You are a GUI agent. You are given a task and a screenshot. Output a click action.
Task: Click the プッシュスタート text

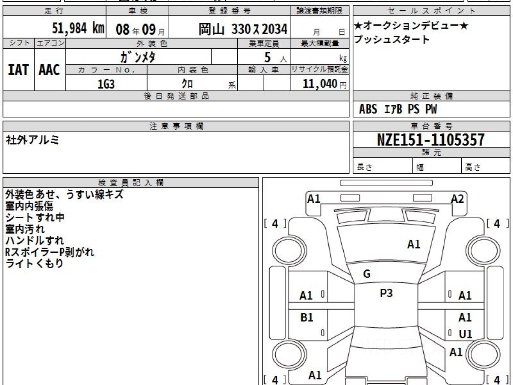[392, 39]
